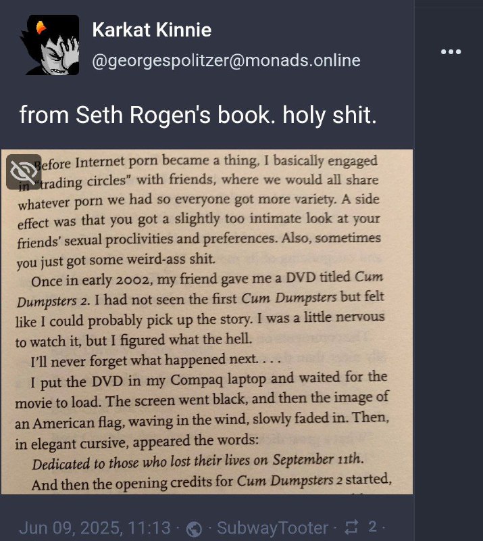
Task: Click the empty dark column beside the post
Action: click(x=448, y=276)
